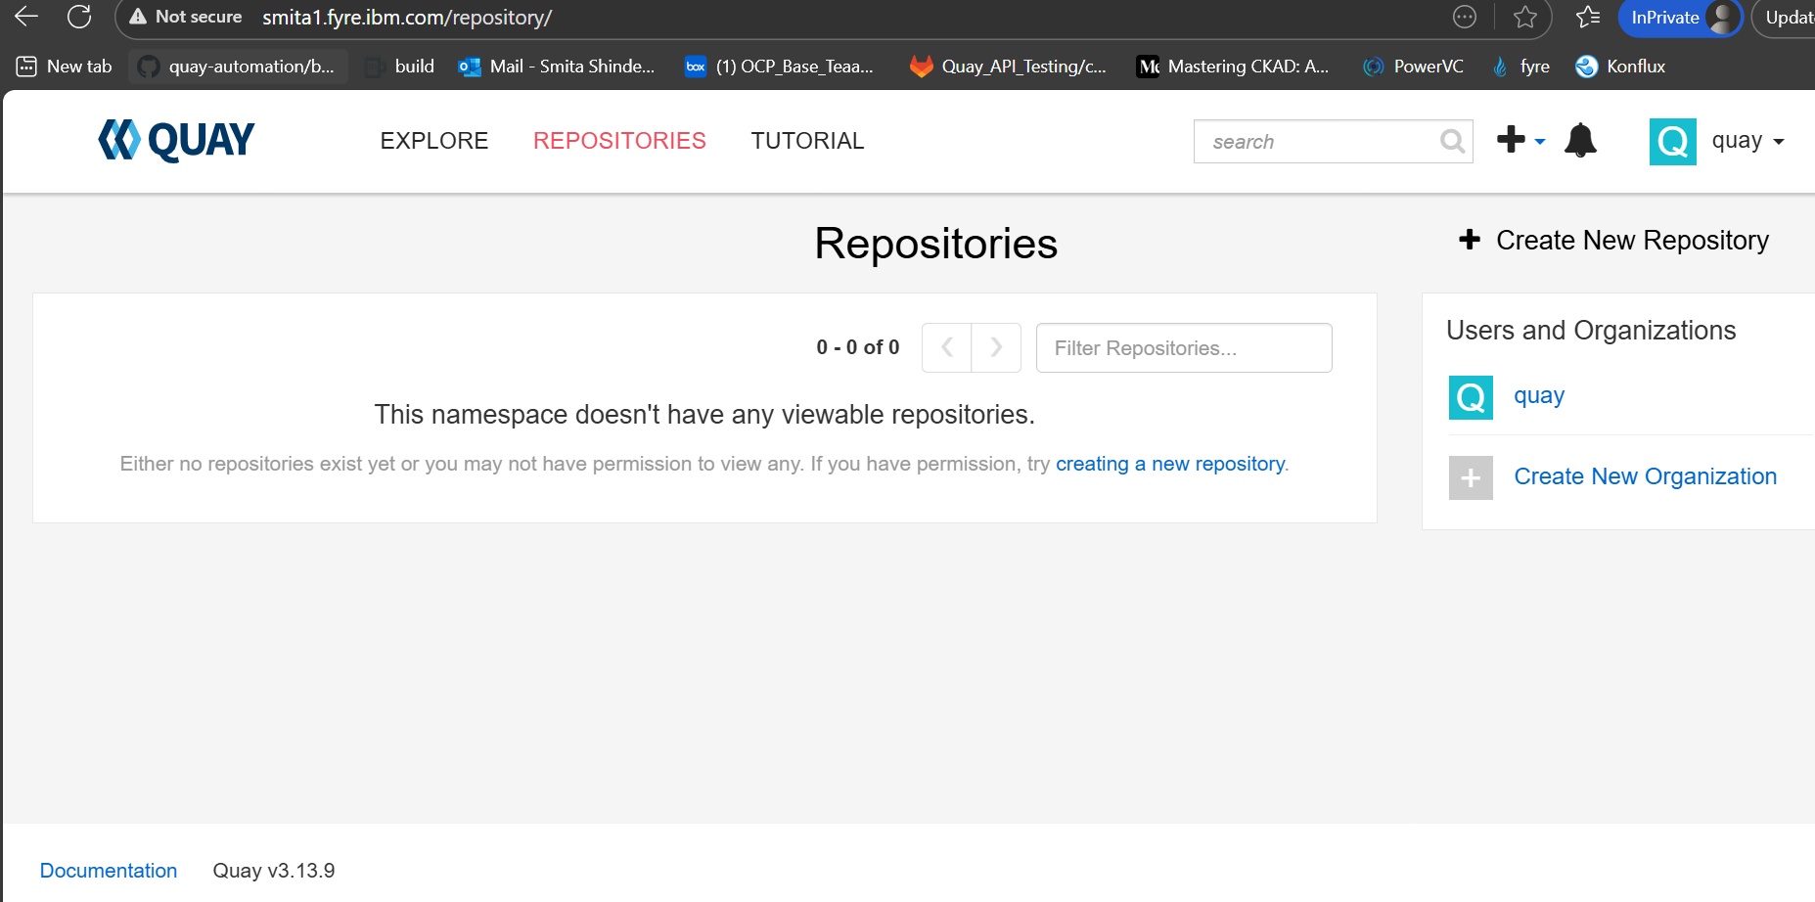1815x902 pixels.
Task: Open the fyre bookmark
Action: tap(1520, 67)
